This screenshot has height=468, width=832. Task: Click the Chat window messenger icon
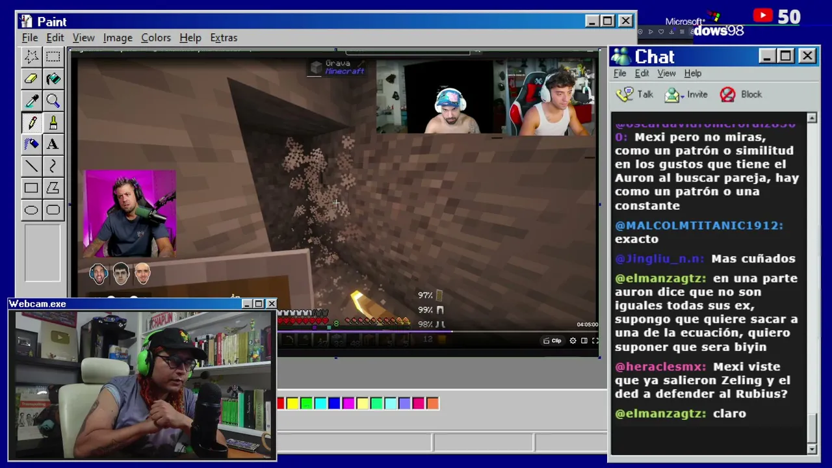(621, 57)
